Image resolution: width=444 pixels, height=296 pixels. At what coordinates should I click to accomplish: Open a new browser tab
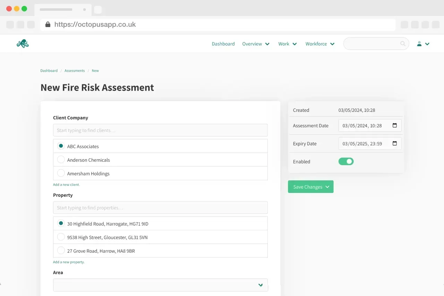click(x=98, y=9)
